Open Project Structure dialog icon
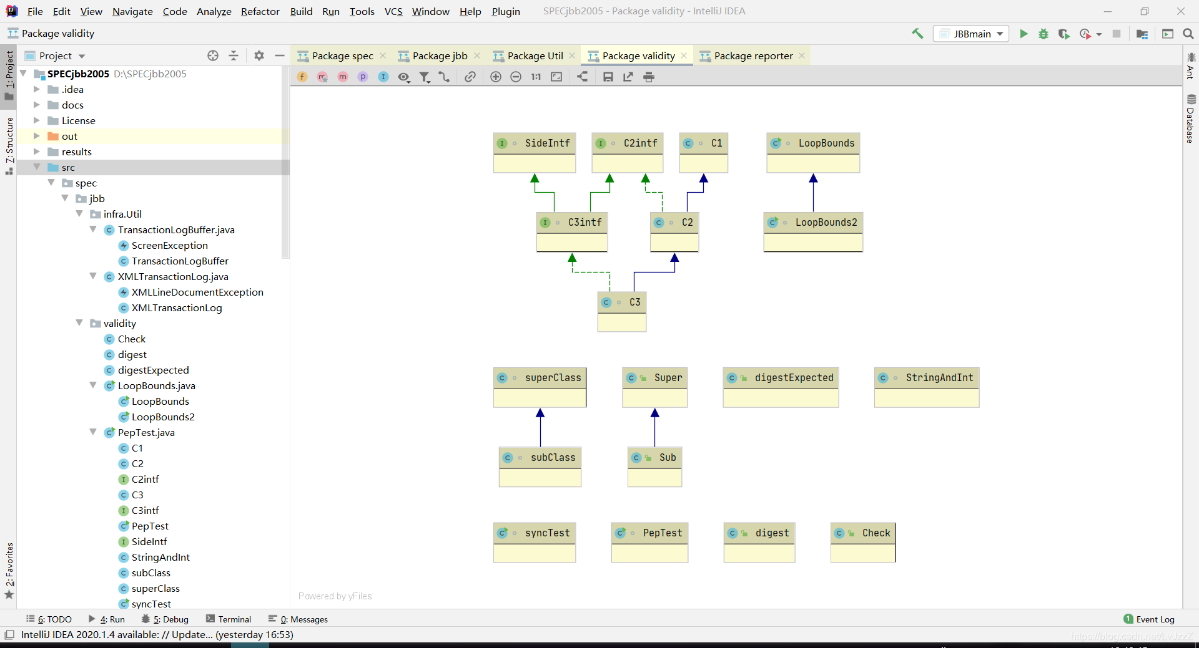This screenshot has height=648, width=1199. point(1142,34)
